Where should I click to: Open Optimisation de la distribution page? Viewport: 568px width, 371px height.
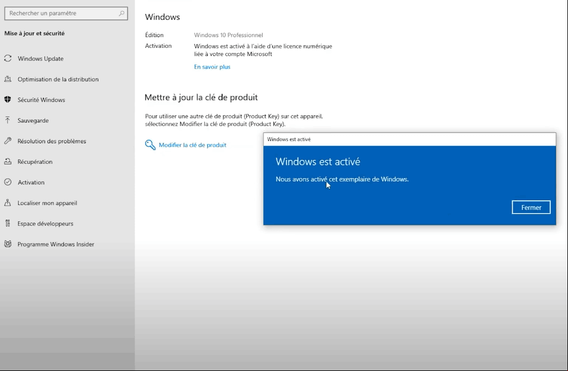[58, 79]
